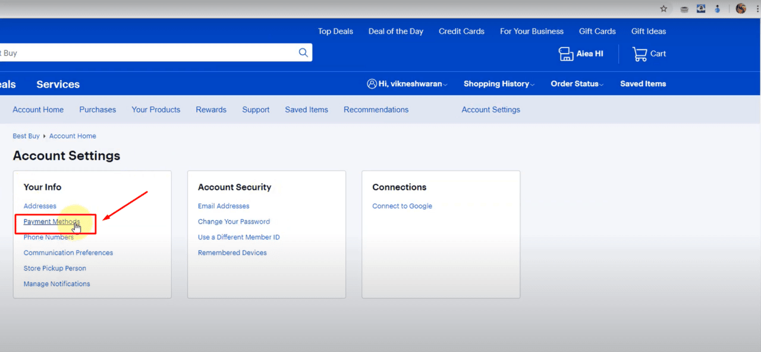Open Saved Items in the blue header
This screenshot has width=761, height=352.
point(643,84)
